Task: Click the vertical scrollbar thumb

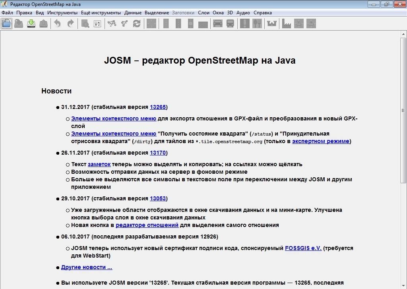Action: 403,111
